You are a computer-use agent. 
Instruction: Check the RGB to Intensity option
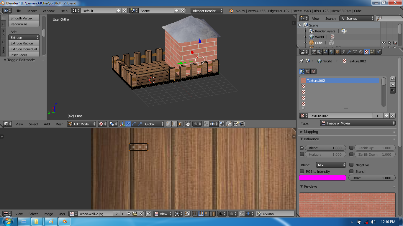tap(302, 171)
